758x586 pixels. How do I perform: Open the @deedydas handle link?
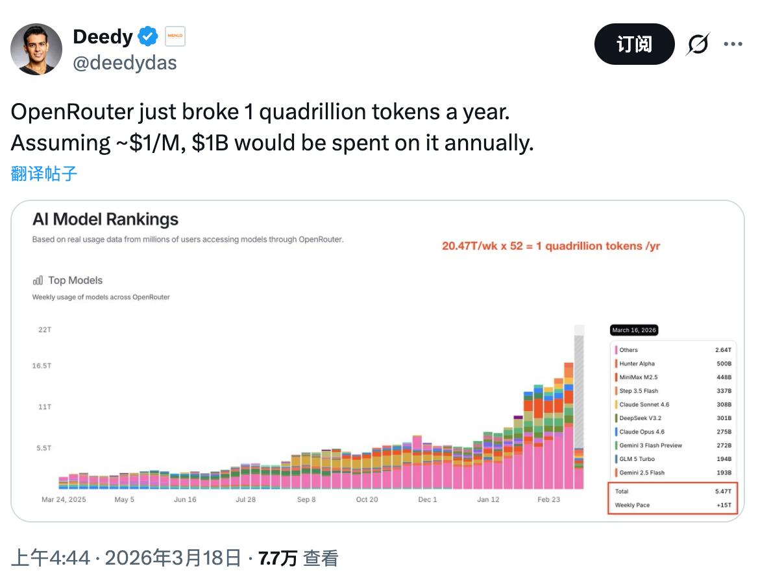click(125, 62)
